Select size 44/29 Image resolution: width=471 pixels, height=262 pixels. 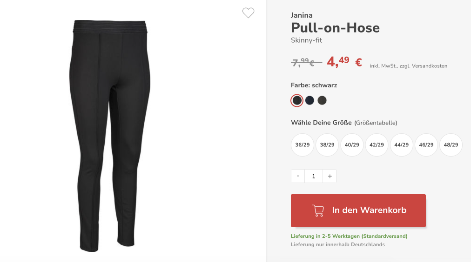click(401, 145)
